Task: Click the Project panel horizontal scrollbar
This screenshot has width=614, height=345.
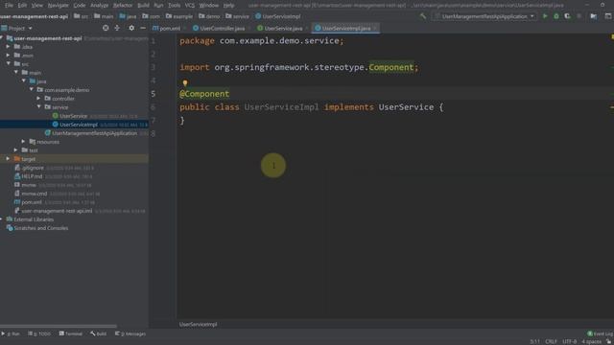Action: coord(59,326)
